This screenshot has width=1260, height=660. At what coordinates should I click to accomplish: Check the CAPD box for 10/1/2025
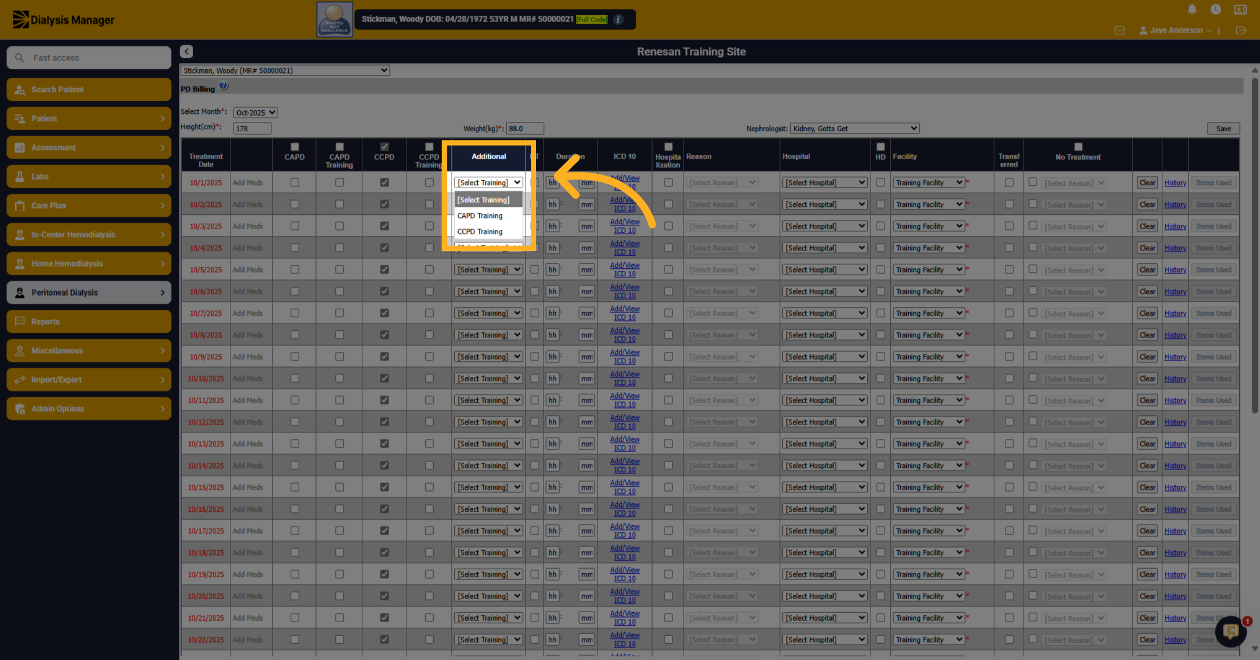coord(295,182)
